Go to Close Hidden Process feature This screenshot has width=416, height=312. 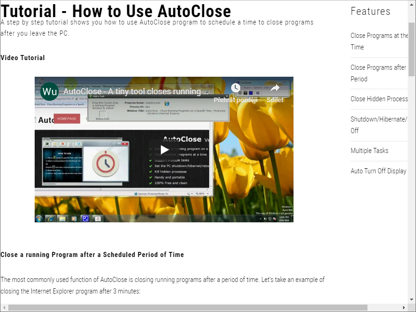coord(379,99)
